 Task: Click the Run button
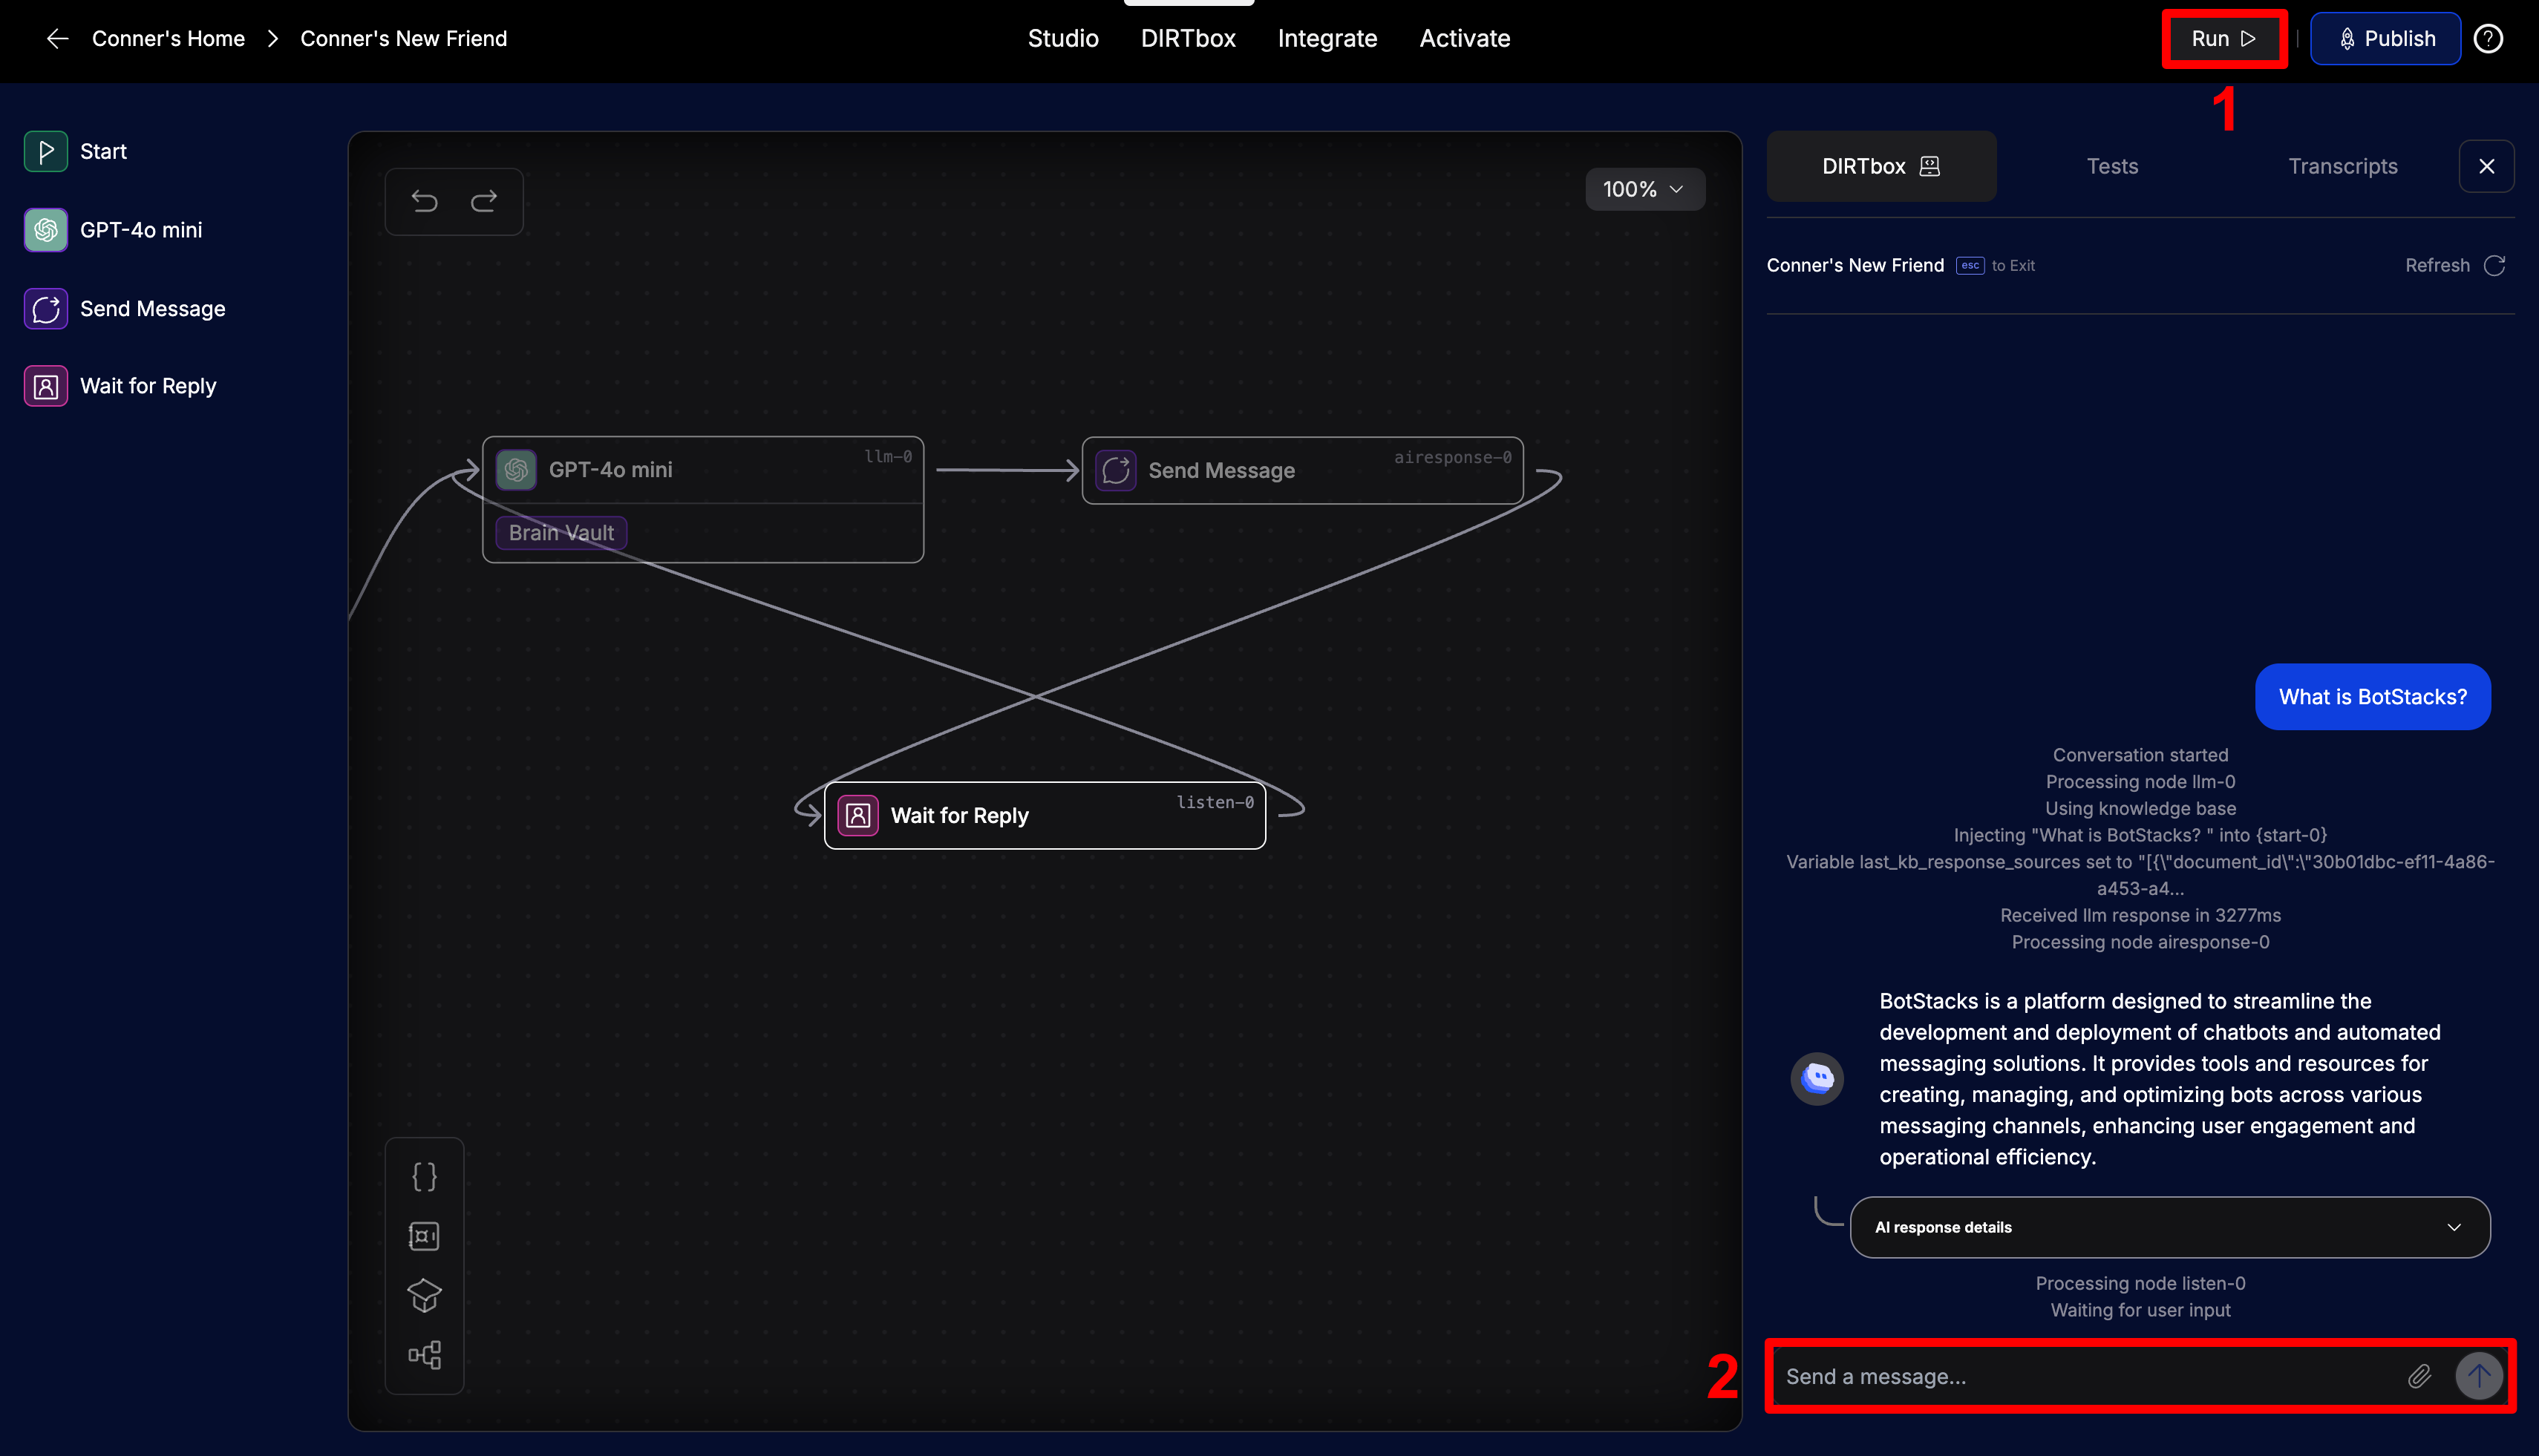pos(2223,38)
